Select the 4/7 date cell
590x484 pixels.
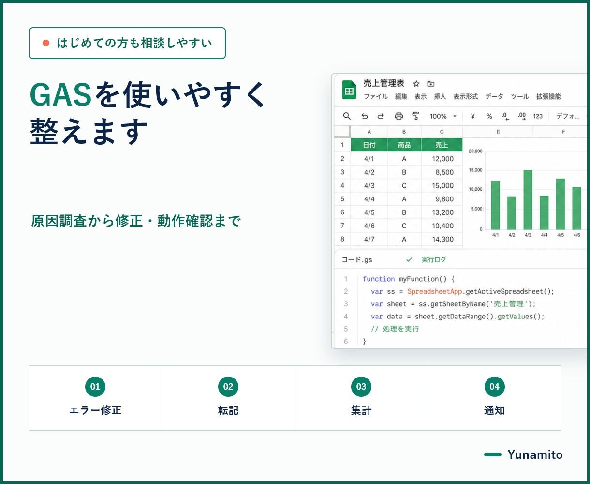tap(369, 239)
